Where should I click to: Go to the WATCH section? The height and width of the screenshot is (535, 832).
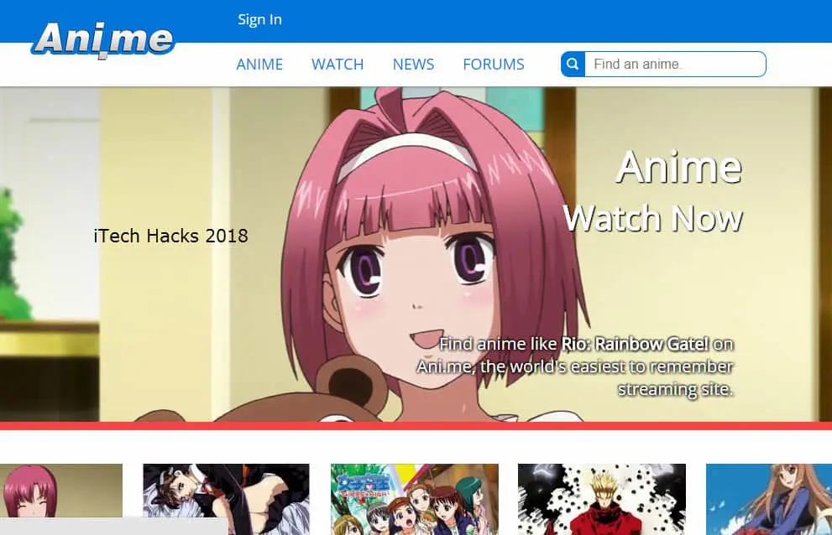[x=338, y=65]
